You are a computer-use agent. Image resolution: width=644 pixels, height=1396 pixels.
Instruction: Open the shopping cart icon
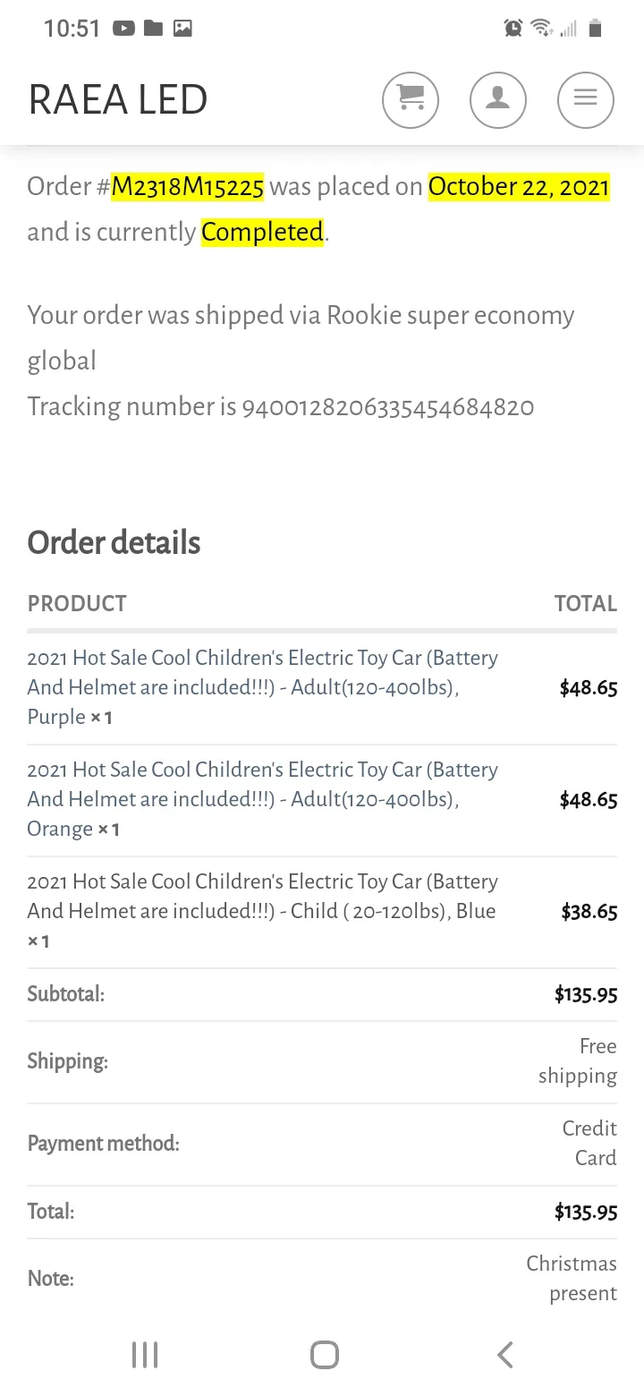(411, 100)
